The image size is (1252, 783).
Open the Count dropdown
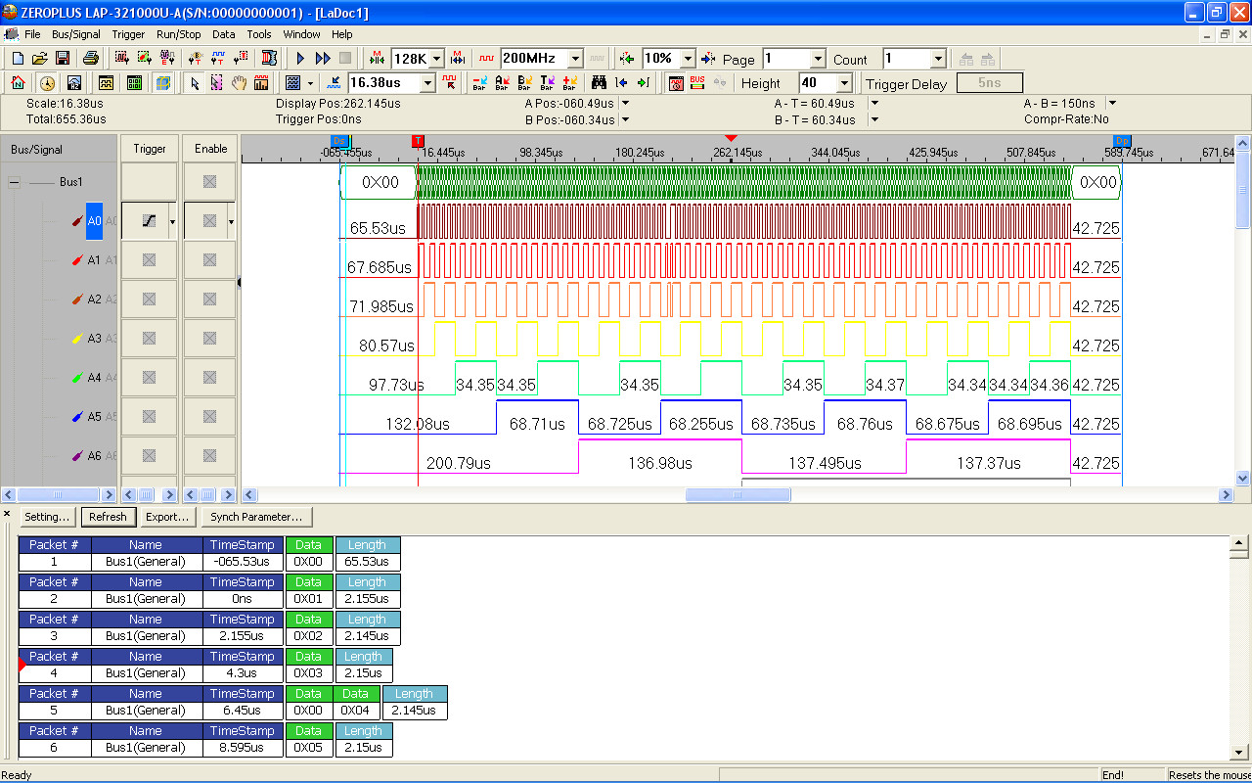(938, 59)
